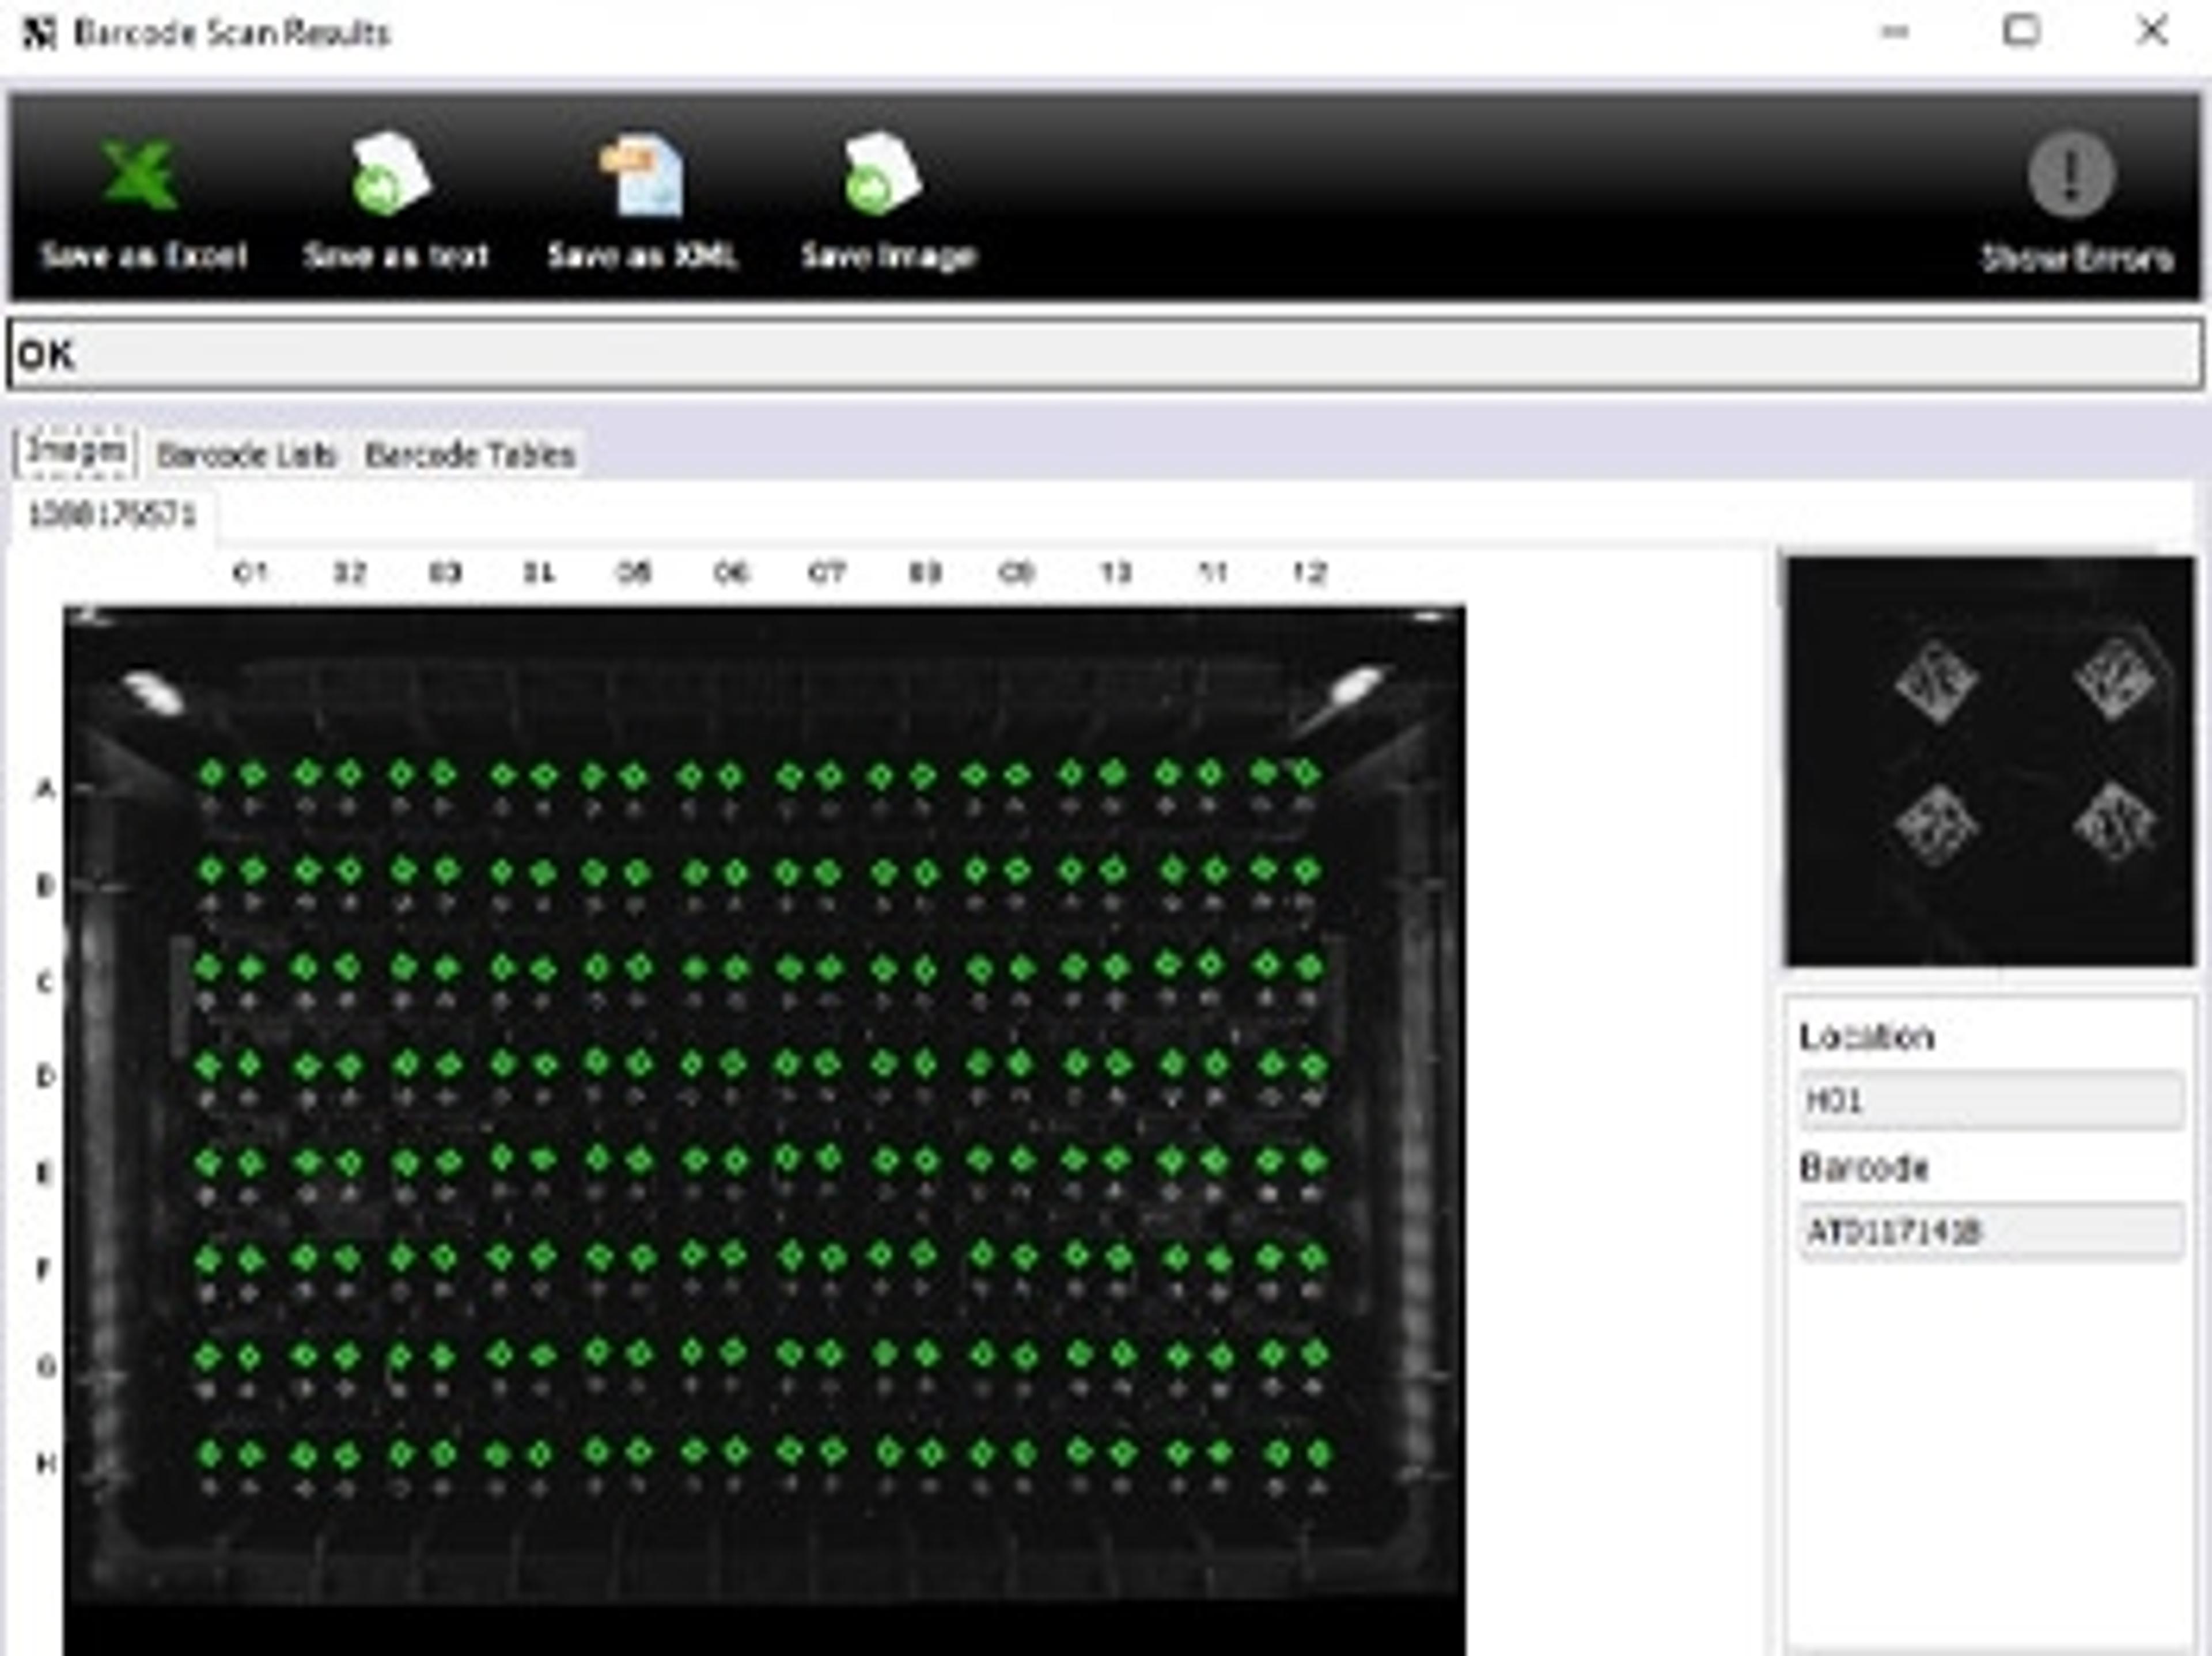Click the last green marker in row H
Screen dimensions: 2212x1656
(x=1319, y=1453)
